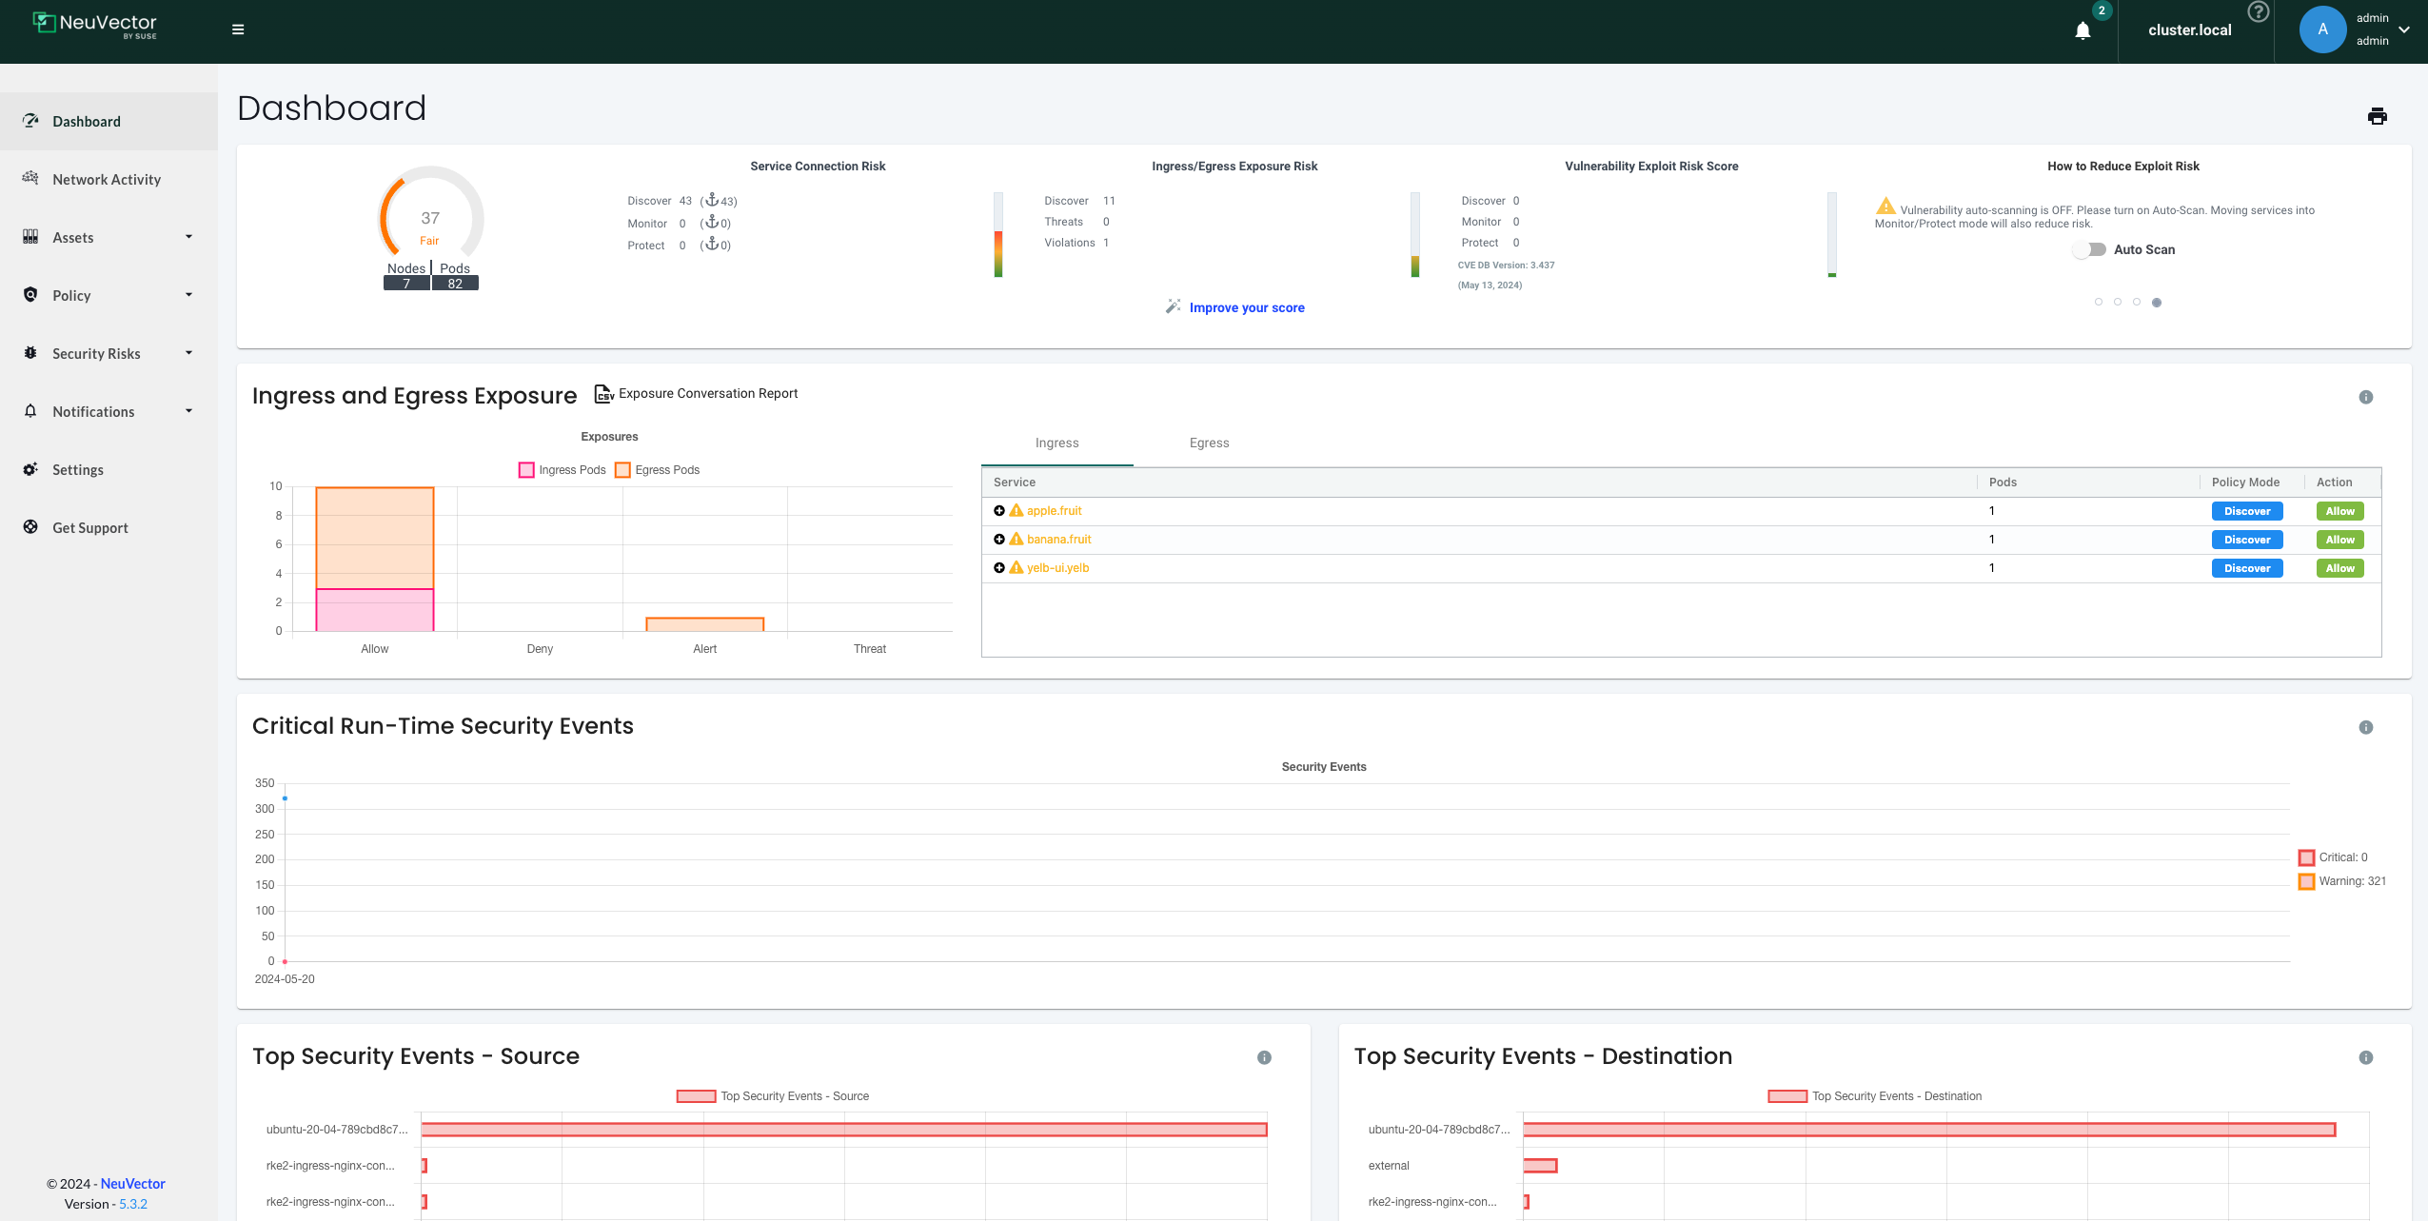Open the hamburger navigation menu
The height and width of the screenshot is (1221, 2428).
[x=236, y=30]
